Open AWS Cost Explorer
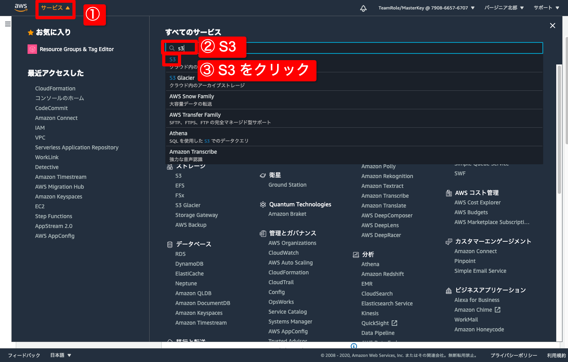 coord(477,202)
